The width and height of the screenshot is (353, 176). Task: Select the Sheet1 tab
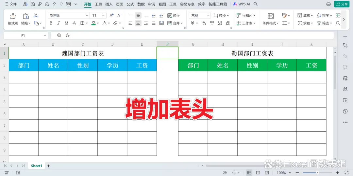37,166
